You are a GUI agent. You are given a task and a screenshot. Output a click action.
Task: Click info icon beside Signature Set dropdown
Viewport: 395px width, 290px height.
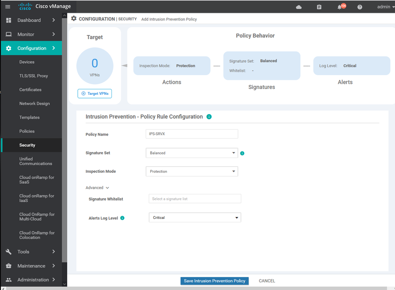[x=242, y=153]
